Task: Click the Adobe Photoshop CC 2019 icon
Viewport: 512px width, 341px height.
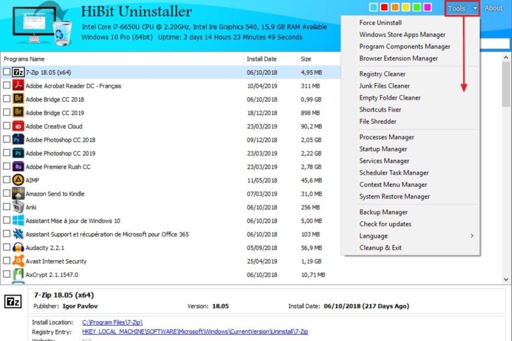Action: click(x=18, y=153)
